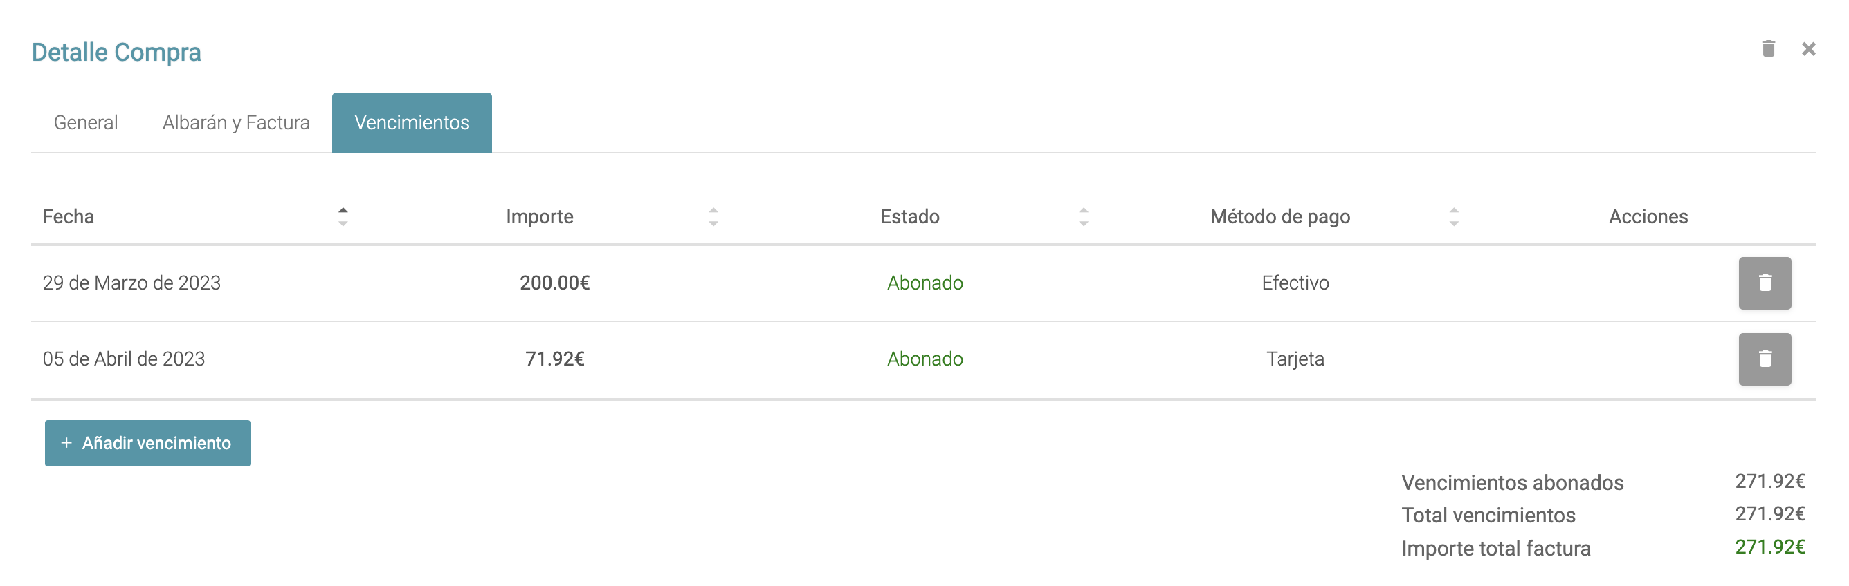Click the 200.00€ importe cell
1849x586 pixels.
click(554, 283)
